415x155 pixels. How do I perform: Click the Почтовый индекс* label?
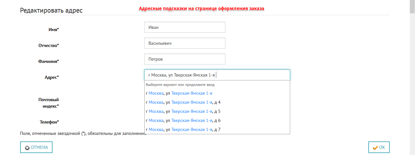[49, 103]
